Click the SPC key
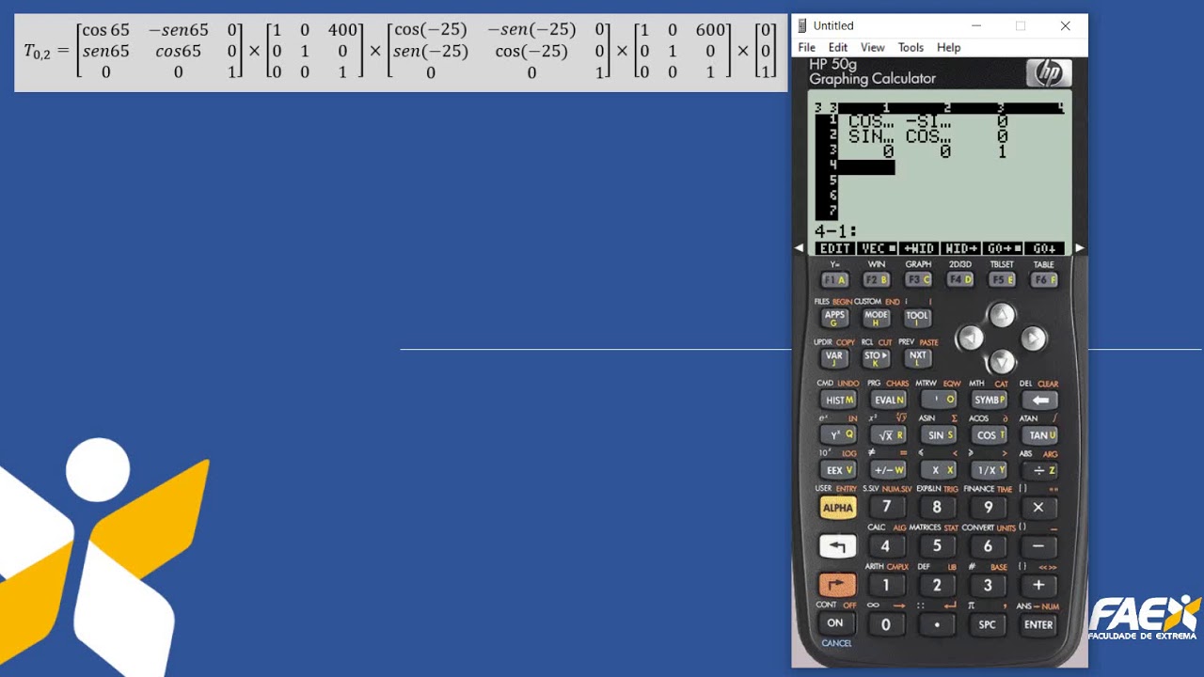Screen dimensions: 1204x677 988,624
